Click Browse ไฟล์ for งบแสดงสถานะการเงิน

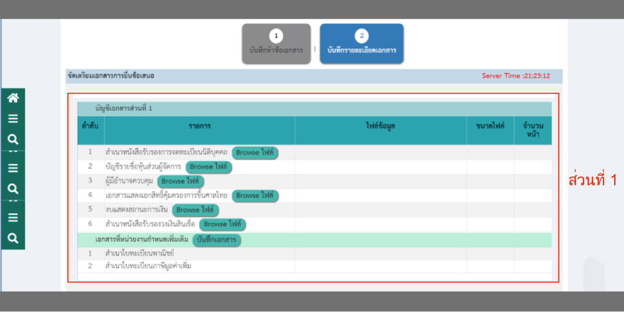coord(195,210)
